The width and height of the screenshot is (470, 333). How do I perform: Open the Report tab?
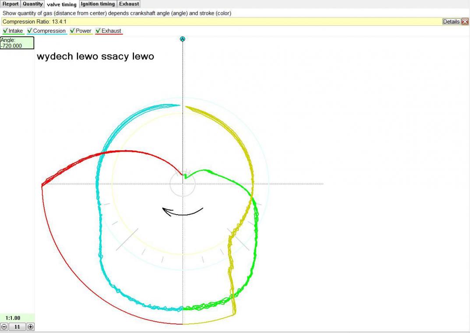click(11, 4)
